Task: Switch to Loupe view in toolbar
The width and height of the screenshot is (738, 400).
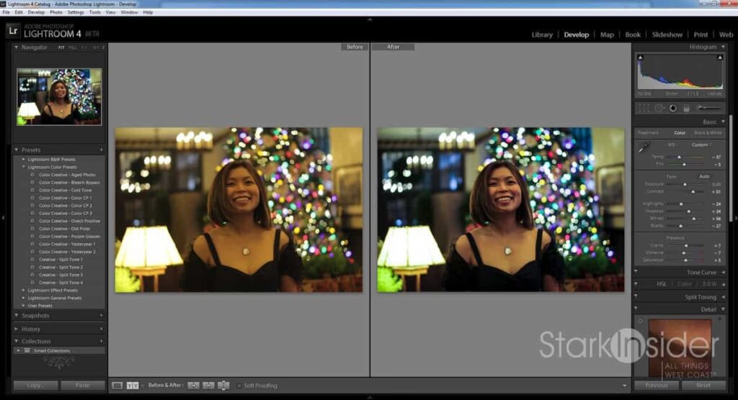Action: click(x=117, y=386)
